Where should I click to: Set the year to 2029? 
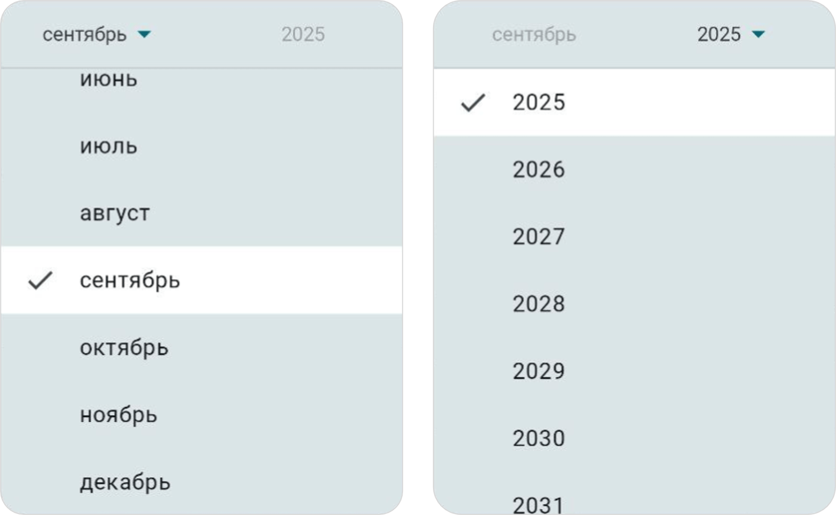click(x=539, y=371)
